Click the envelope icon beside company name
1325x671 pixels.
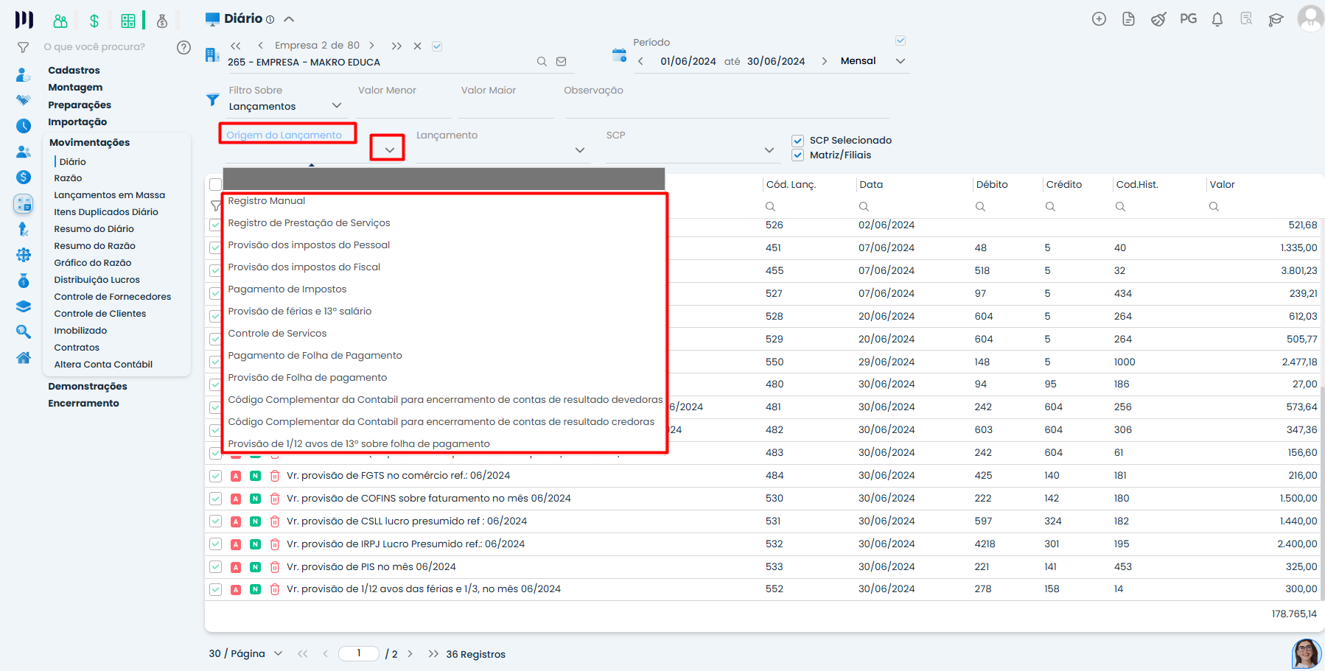562,62
